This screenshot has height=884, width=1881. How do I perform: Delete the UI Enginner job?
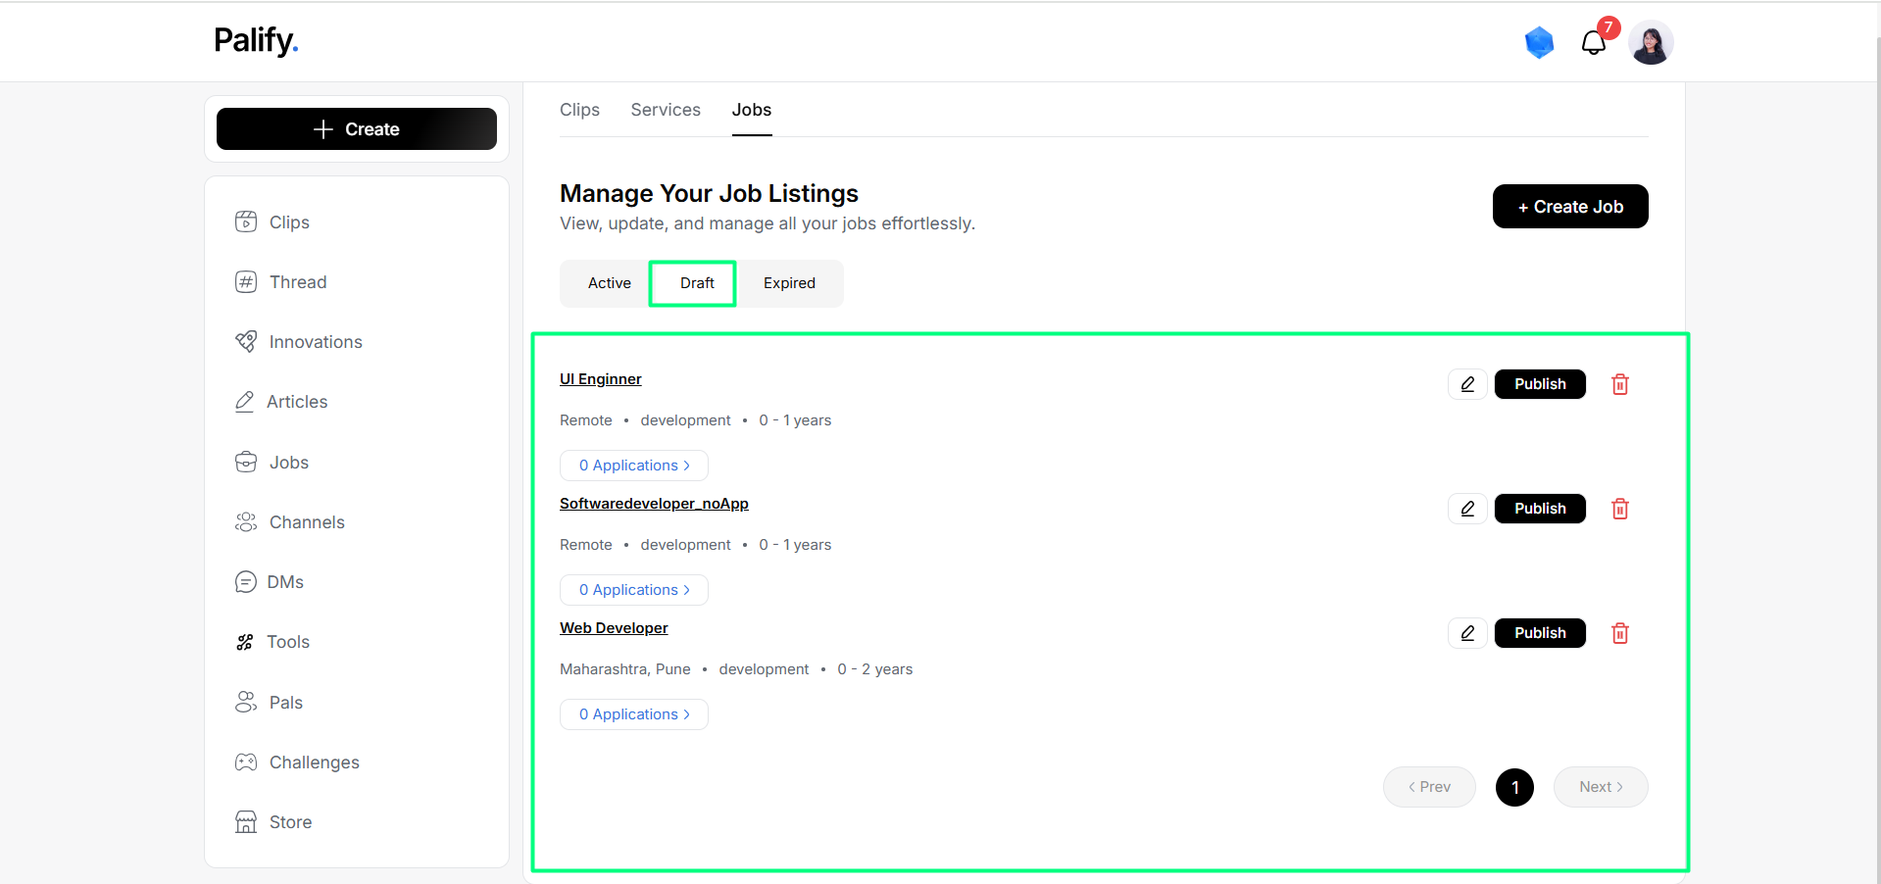(1620, 384)
